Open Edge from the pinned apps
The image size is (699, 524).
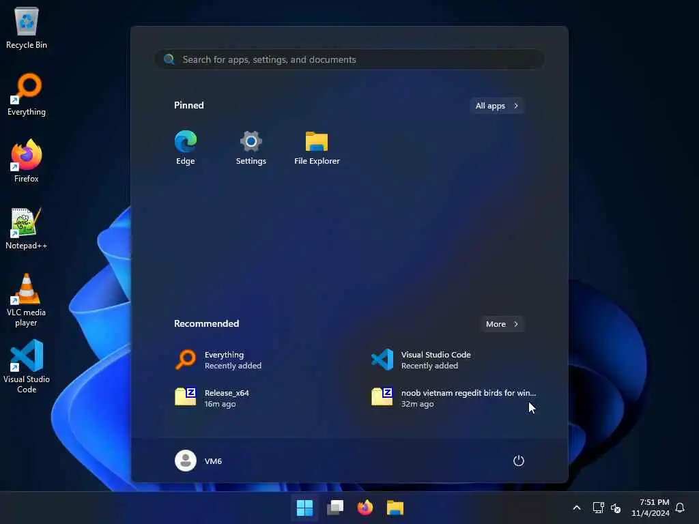click(186, 148)
